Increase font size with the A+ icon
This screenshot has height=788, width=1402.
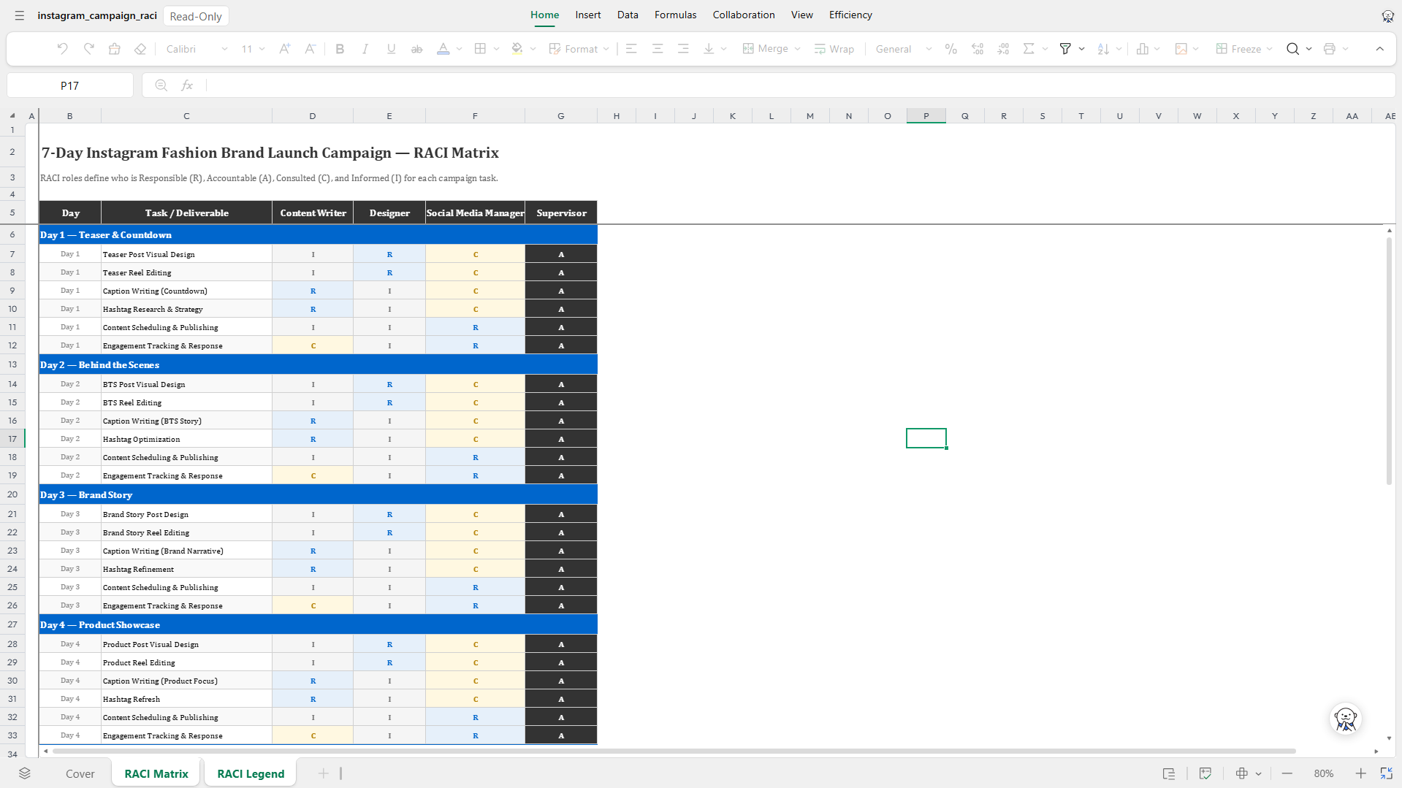point(284,49)
